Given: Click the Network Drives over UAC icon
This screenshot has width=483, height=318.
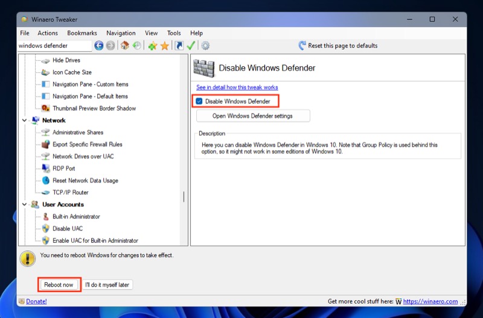Looking at the screenshot, I should coord(46,156).
